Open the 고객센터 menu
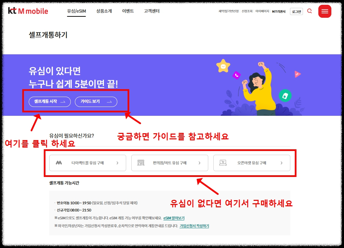This screenshot has height=248, width=344. pyautogui.click(x=151, y=11)
